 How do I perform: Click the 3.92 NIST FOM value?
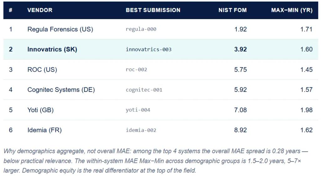pos(240,49)
